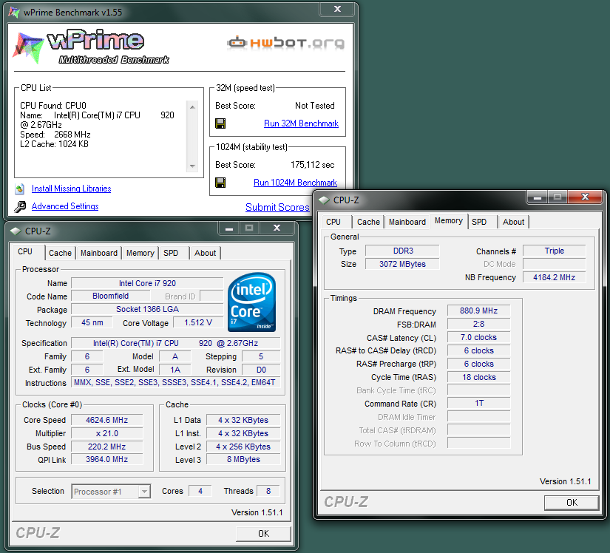Viewport: 610px width, 553px height.
Task: Click the Instructions field listing MMX, SSE
Action: point(174,383)
